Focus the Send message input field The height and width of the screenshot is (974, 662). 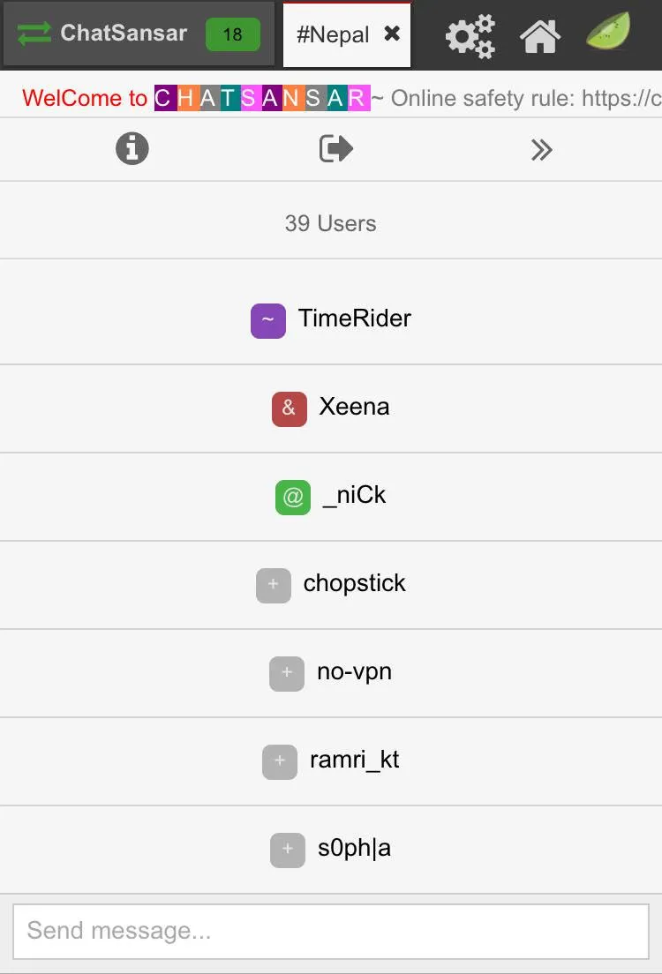pos(330,931)
